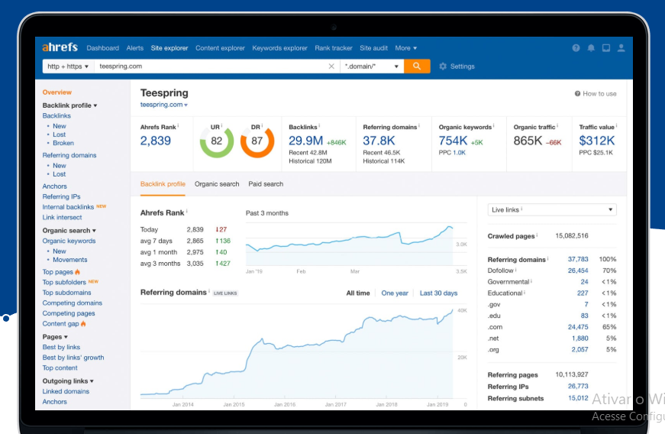
Task: Click the Dofollow count 26,454
Action: click(x=578, y=270)
